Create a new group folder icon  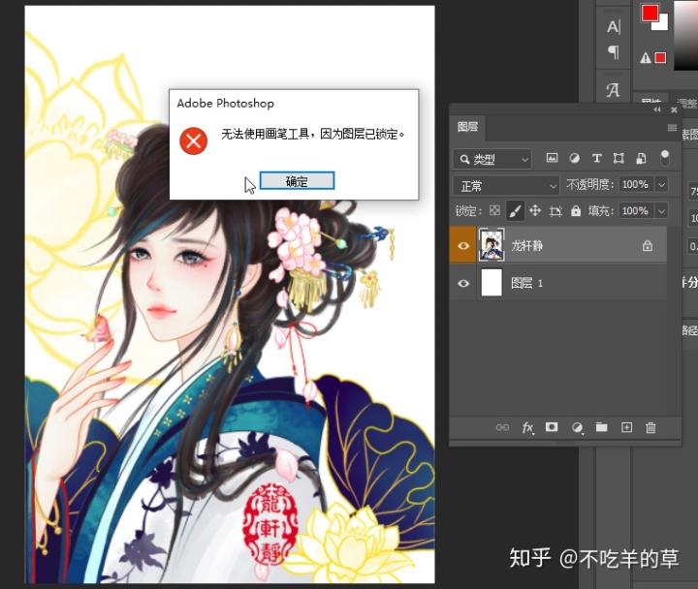[x=601, y=427]
